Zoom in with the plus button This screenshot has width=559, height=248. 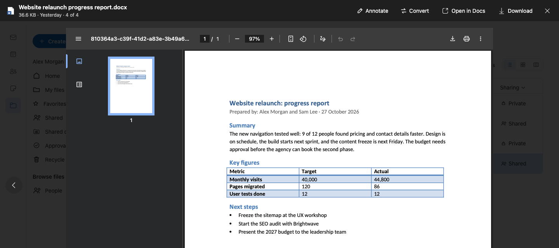coord(272,39)
